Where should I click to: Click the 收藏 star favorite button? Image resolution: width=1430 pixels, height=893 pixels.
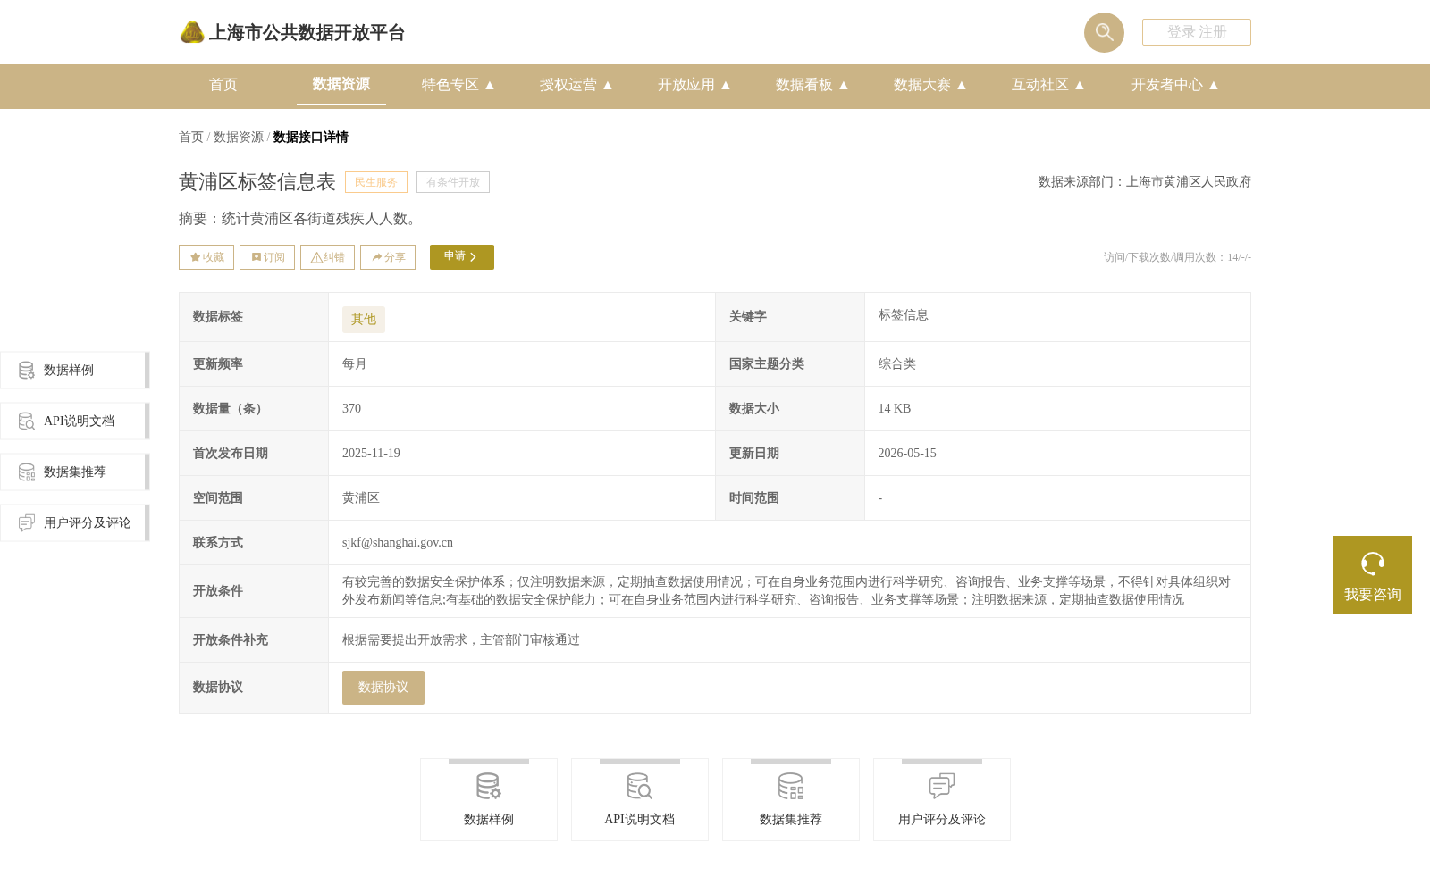(206, 257)
